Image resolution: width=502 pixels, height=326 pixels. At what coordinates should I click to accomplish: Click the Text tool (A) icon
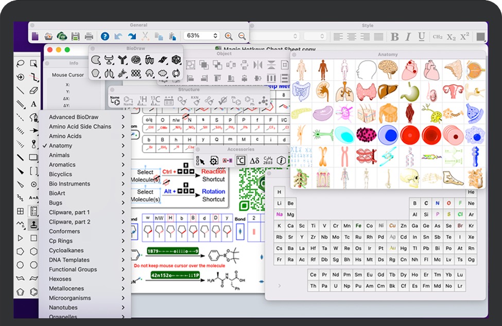(x=34, y=104)
